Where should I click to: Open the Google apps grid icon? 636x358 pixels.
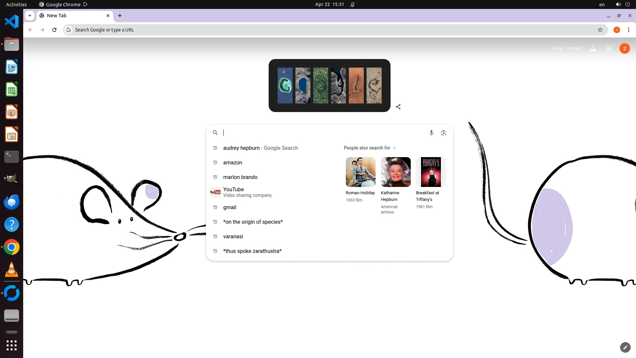click(609, 48)
